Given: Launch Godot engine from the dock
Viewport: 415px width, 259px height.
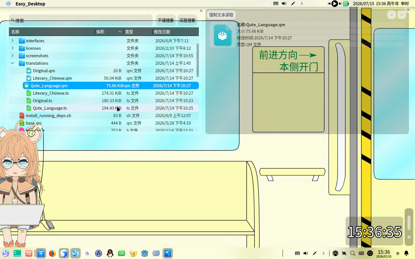Looking at the screenshot, I should pyautogui.click(x=145, y=253).
